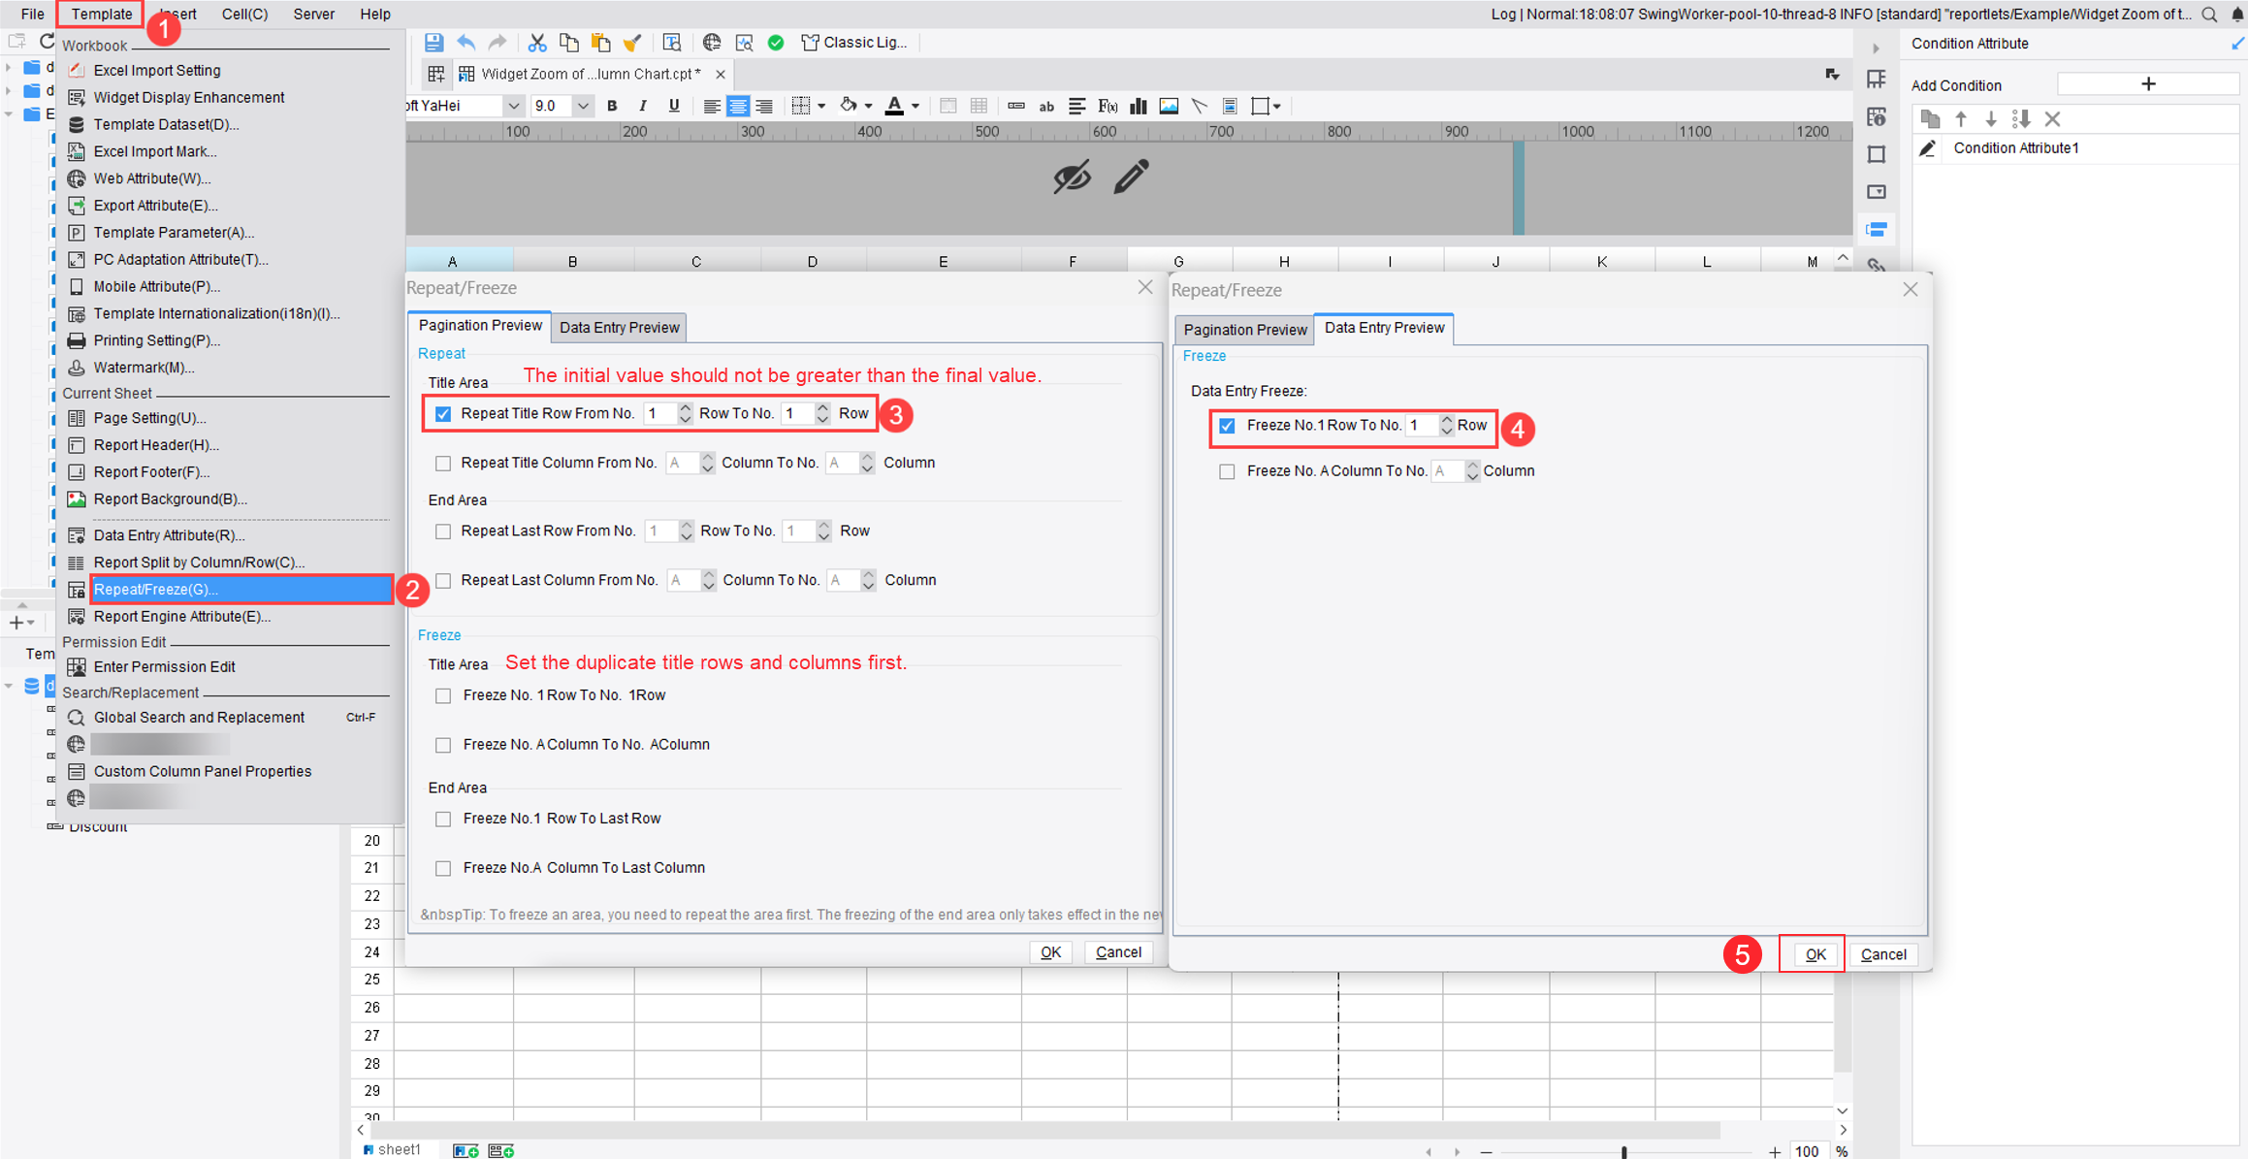Open the font name YaHei dropdown
Screen dimensions: 2248x1159
pos(513,106)
